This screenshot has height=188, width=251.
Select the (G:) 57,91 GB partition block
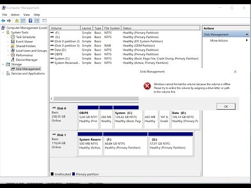(170, 144)
